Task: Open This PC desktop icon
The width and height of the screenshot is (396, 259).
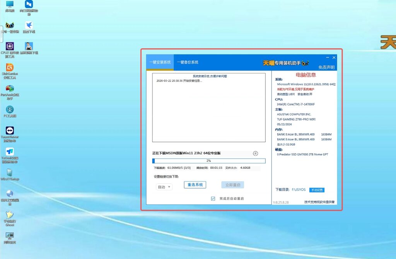Action: tap(10, 5)
